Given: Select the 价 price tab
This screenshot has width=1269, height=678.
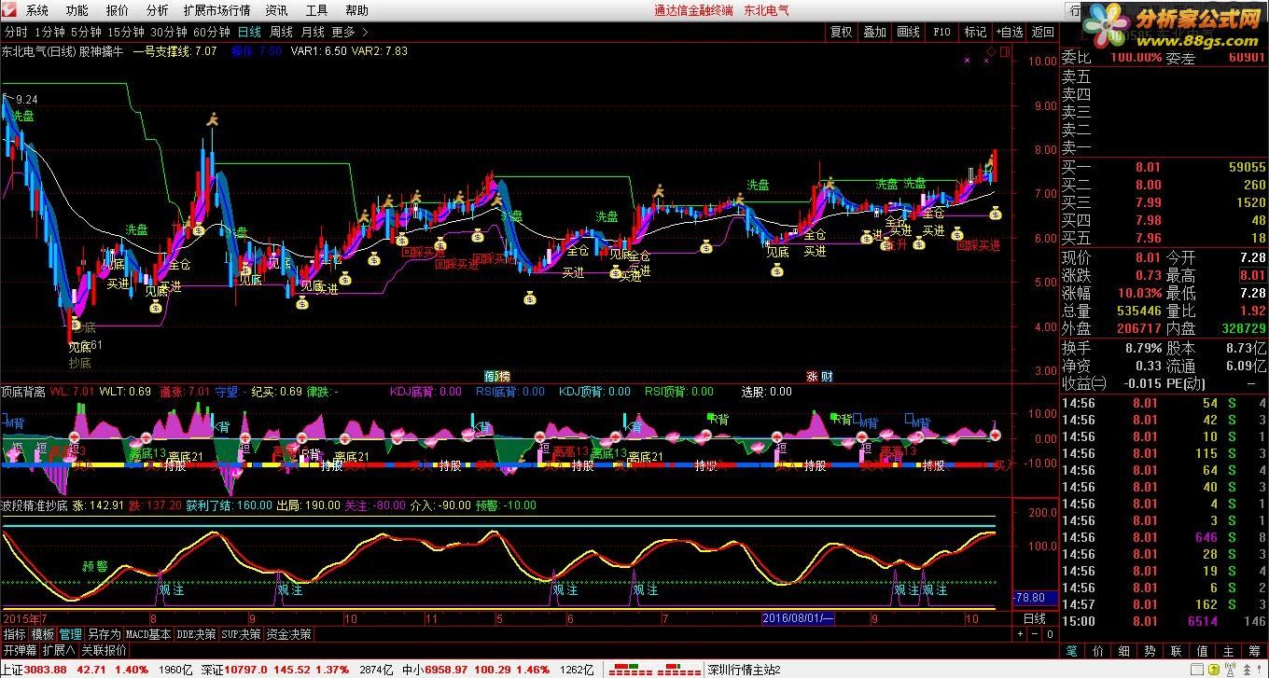Looking at the screenshot, I should click(x=1098, y=651).
